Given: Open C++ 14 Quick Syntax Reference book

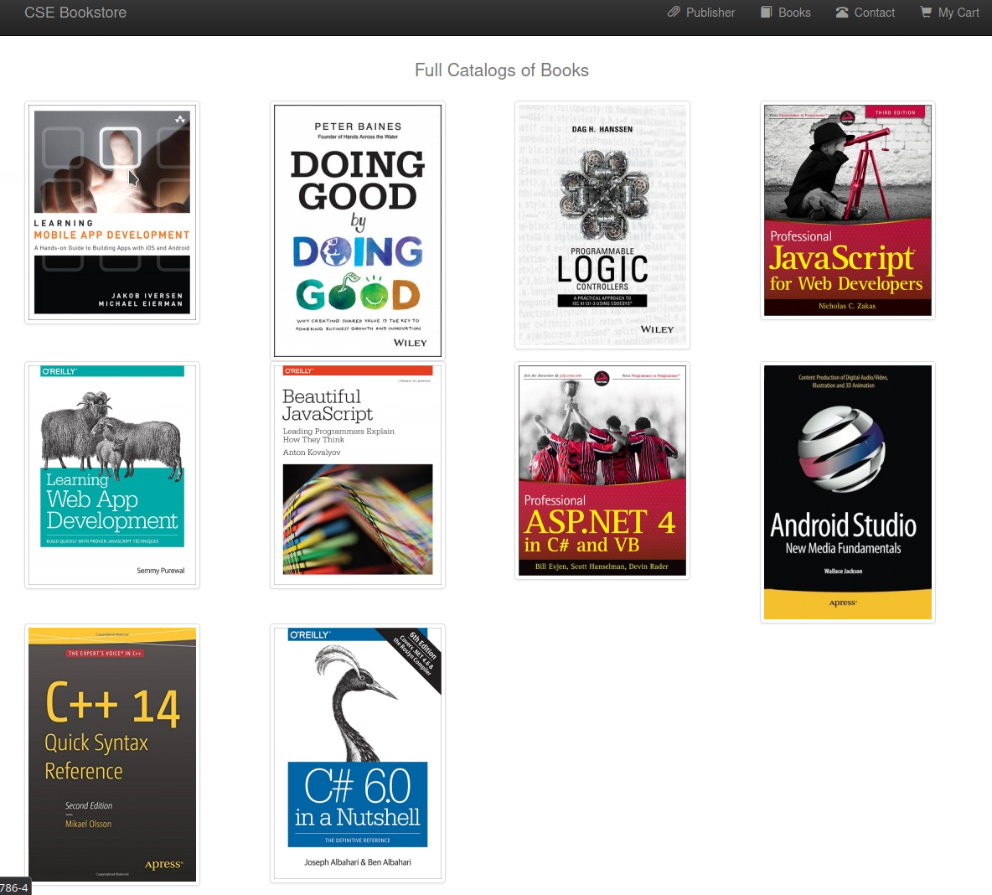Looking at the screenshot, I should coord(112,754).
